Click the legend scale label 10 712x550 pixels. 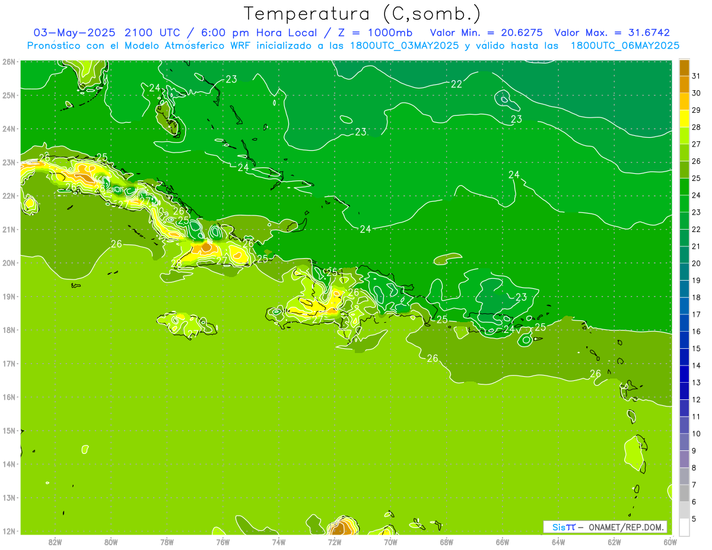[x=697, y=434]
